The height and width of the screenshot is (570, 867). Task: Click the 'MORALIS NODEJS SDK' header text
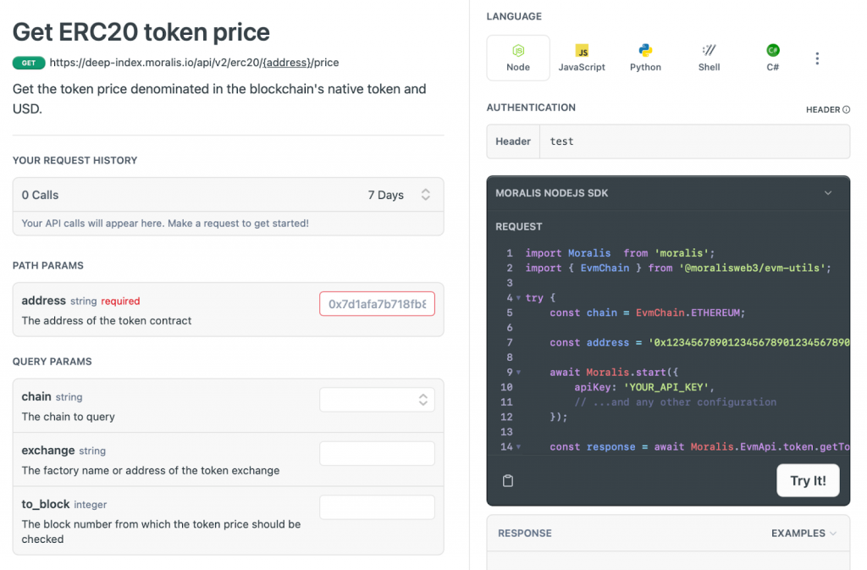552,193
